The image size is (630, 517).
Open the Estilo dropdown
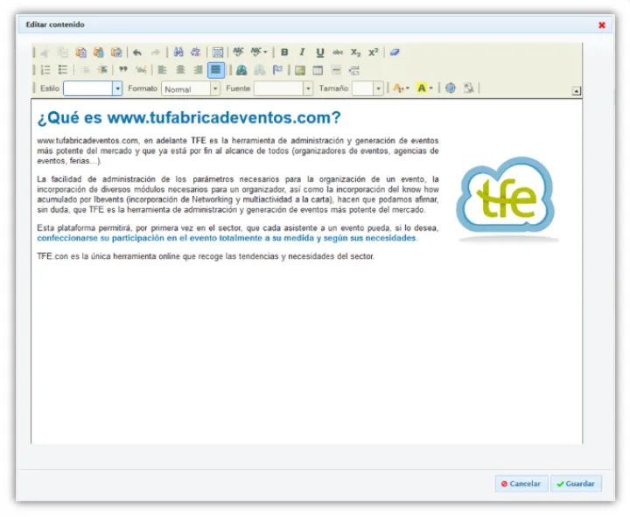coord(93,88)
